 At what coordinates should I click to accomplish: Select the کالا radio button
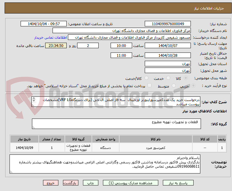186,78
